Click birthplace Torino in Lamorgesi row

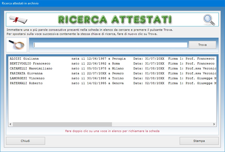[x=118, y=78]
